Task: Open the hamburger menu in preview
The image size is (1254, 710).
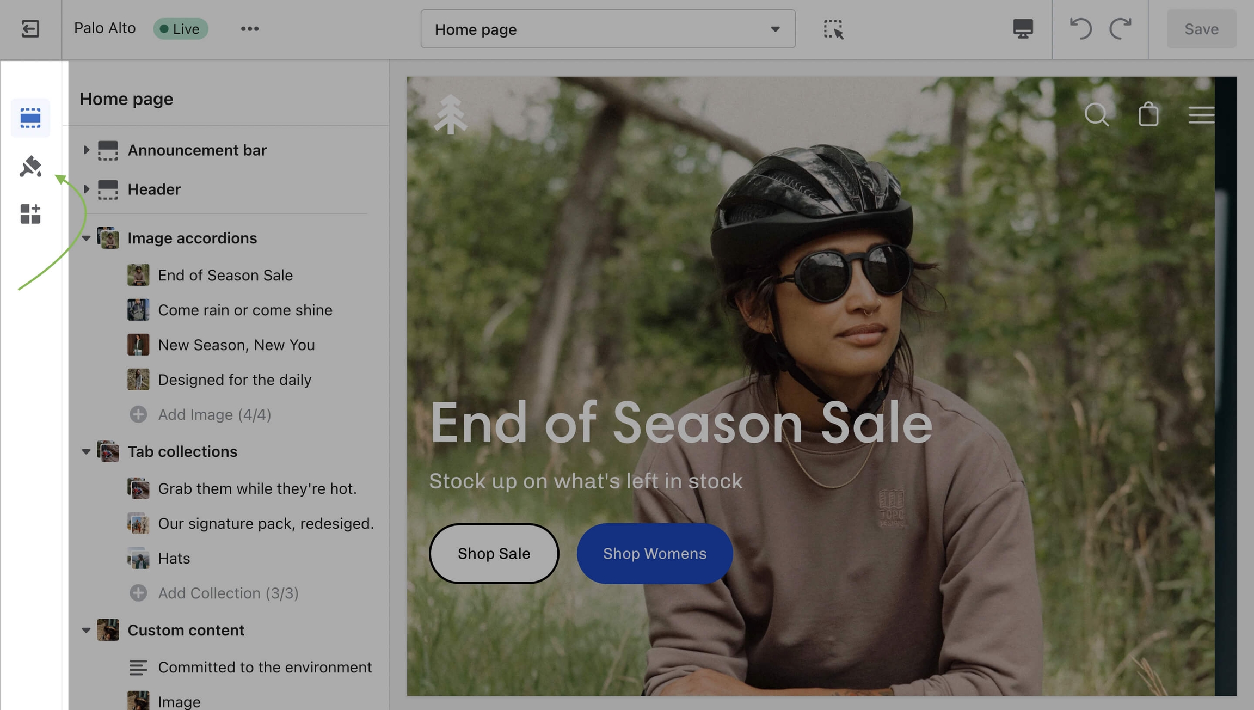Action: coord(1201,114)
